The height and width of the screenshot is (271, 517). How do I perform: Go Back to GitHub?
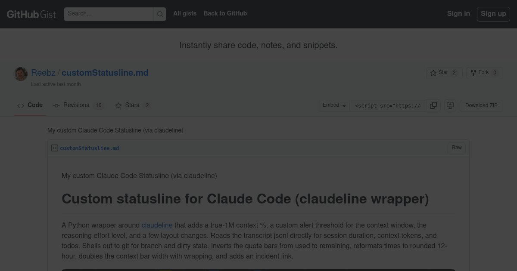pos(225,13)
